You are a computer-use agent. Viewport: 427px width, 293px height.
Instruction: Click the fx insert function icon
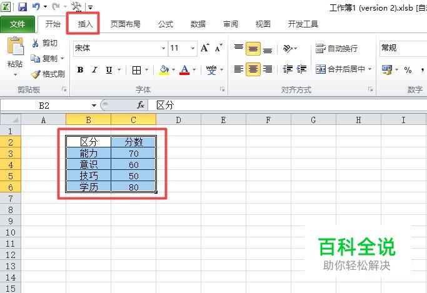click(141, 105)
